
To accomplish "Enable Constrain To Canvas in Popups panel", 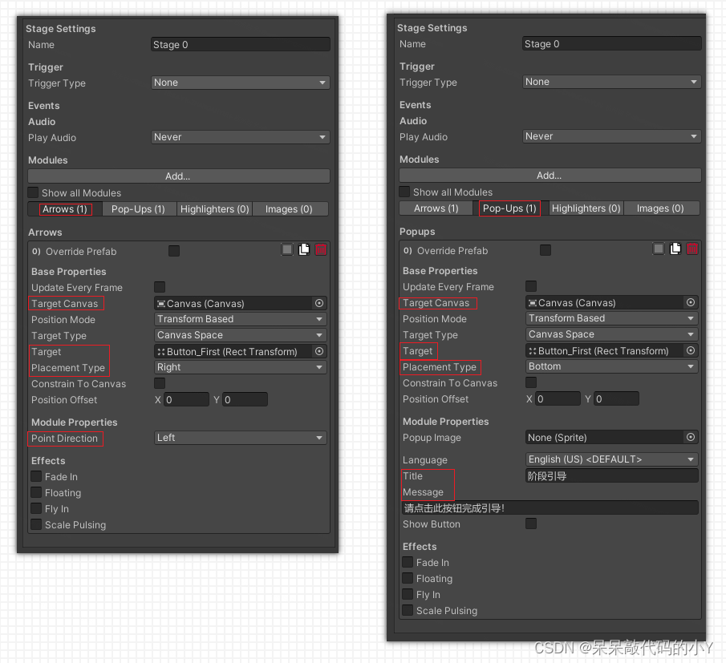I will pyautogui.click(x=531, y=382).
